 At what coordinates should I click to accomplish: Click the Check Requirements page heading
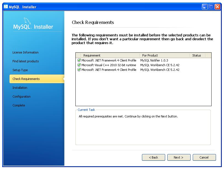click(93, 22)
